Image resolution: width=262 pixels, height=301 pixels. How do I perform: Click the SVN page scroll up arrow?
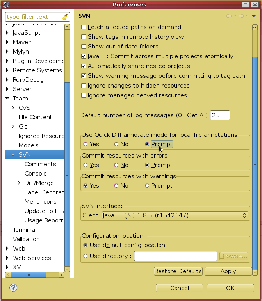tap(255, 27)
